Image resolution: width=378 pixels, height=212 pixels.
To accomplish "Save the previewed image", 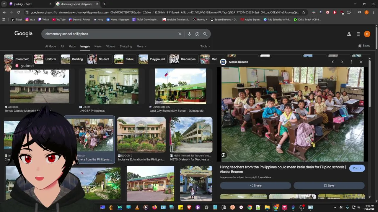I will click(x=329, y=185).
